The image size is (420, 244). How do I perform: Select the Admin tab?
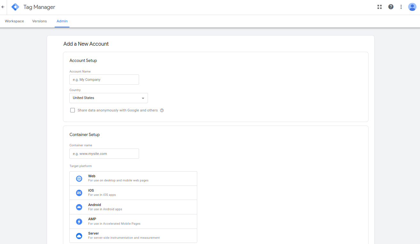pos(62,21)
